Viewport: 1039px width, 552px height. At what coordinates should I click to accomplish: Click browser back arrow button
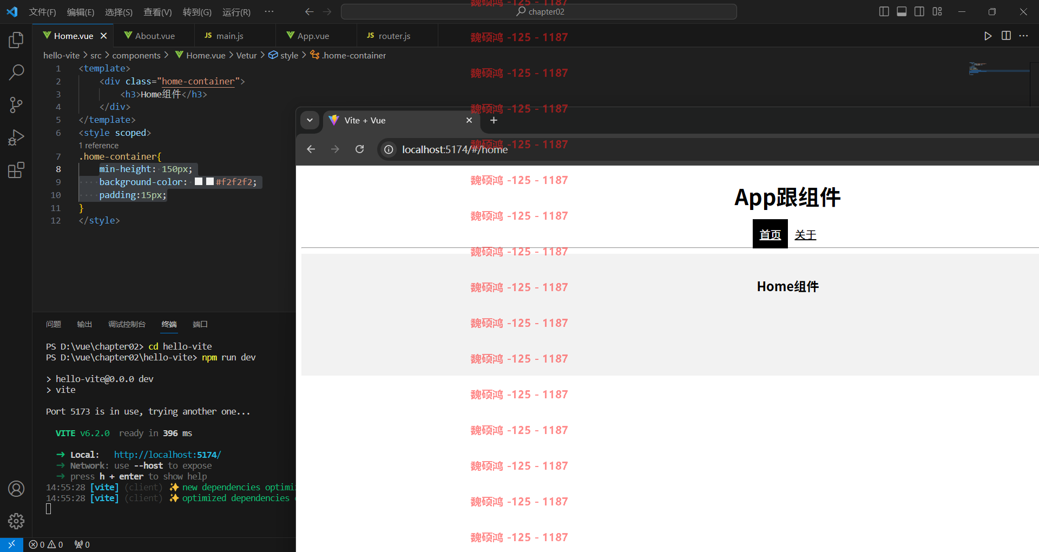point(311,149)
